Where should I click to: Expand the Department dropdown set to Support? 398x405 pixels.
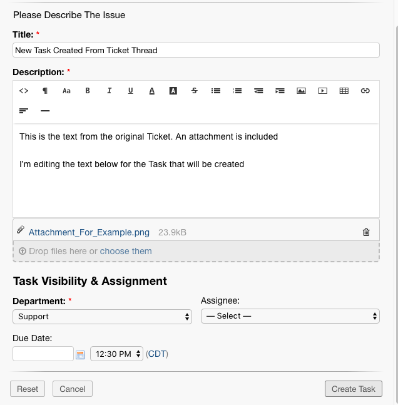(x=102, y=316)
